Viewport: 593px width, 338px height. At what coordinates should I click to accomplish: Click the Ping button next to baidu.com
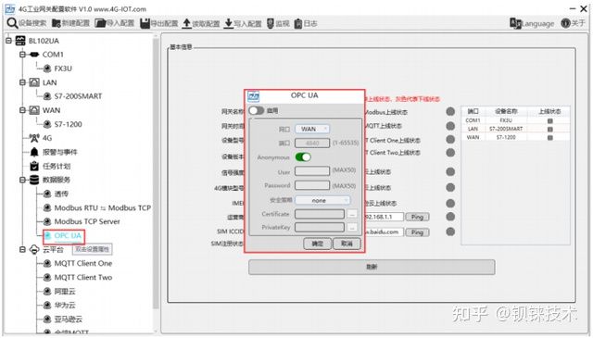(417, 232)
